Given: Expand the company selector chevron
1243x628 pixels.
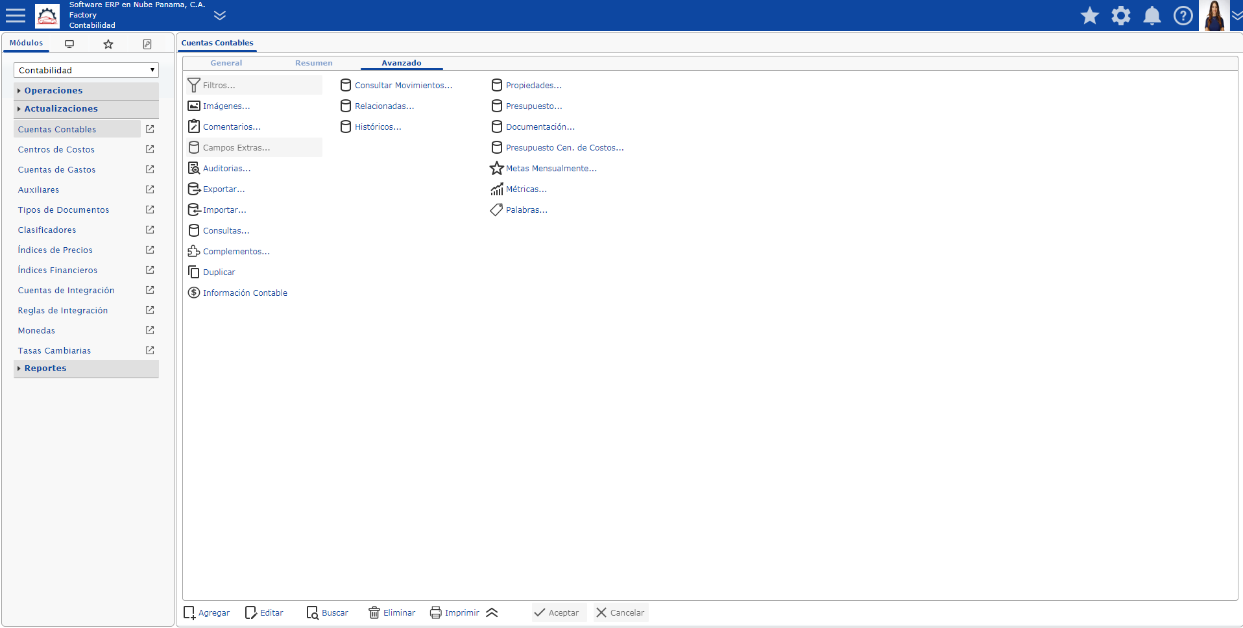Looking at the screenshot, I should [220, 16].
